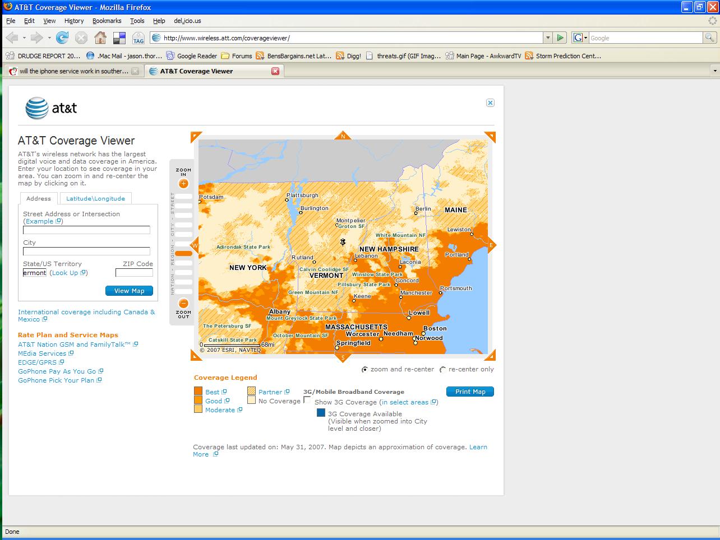Image resolution: width=720 pixels, height=540 pixels.
Task: Open GoPhone Pick Your Plan link
Action: pyautogui.click(x=56, y=380)
